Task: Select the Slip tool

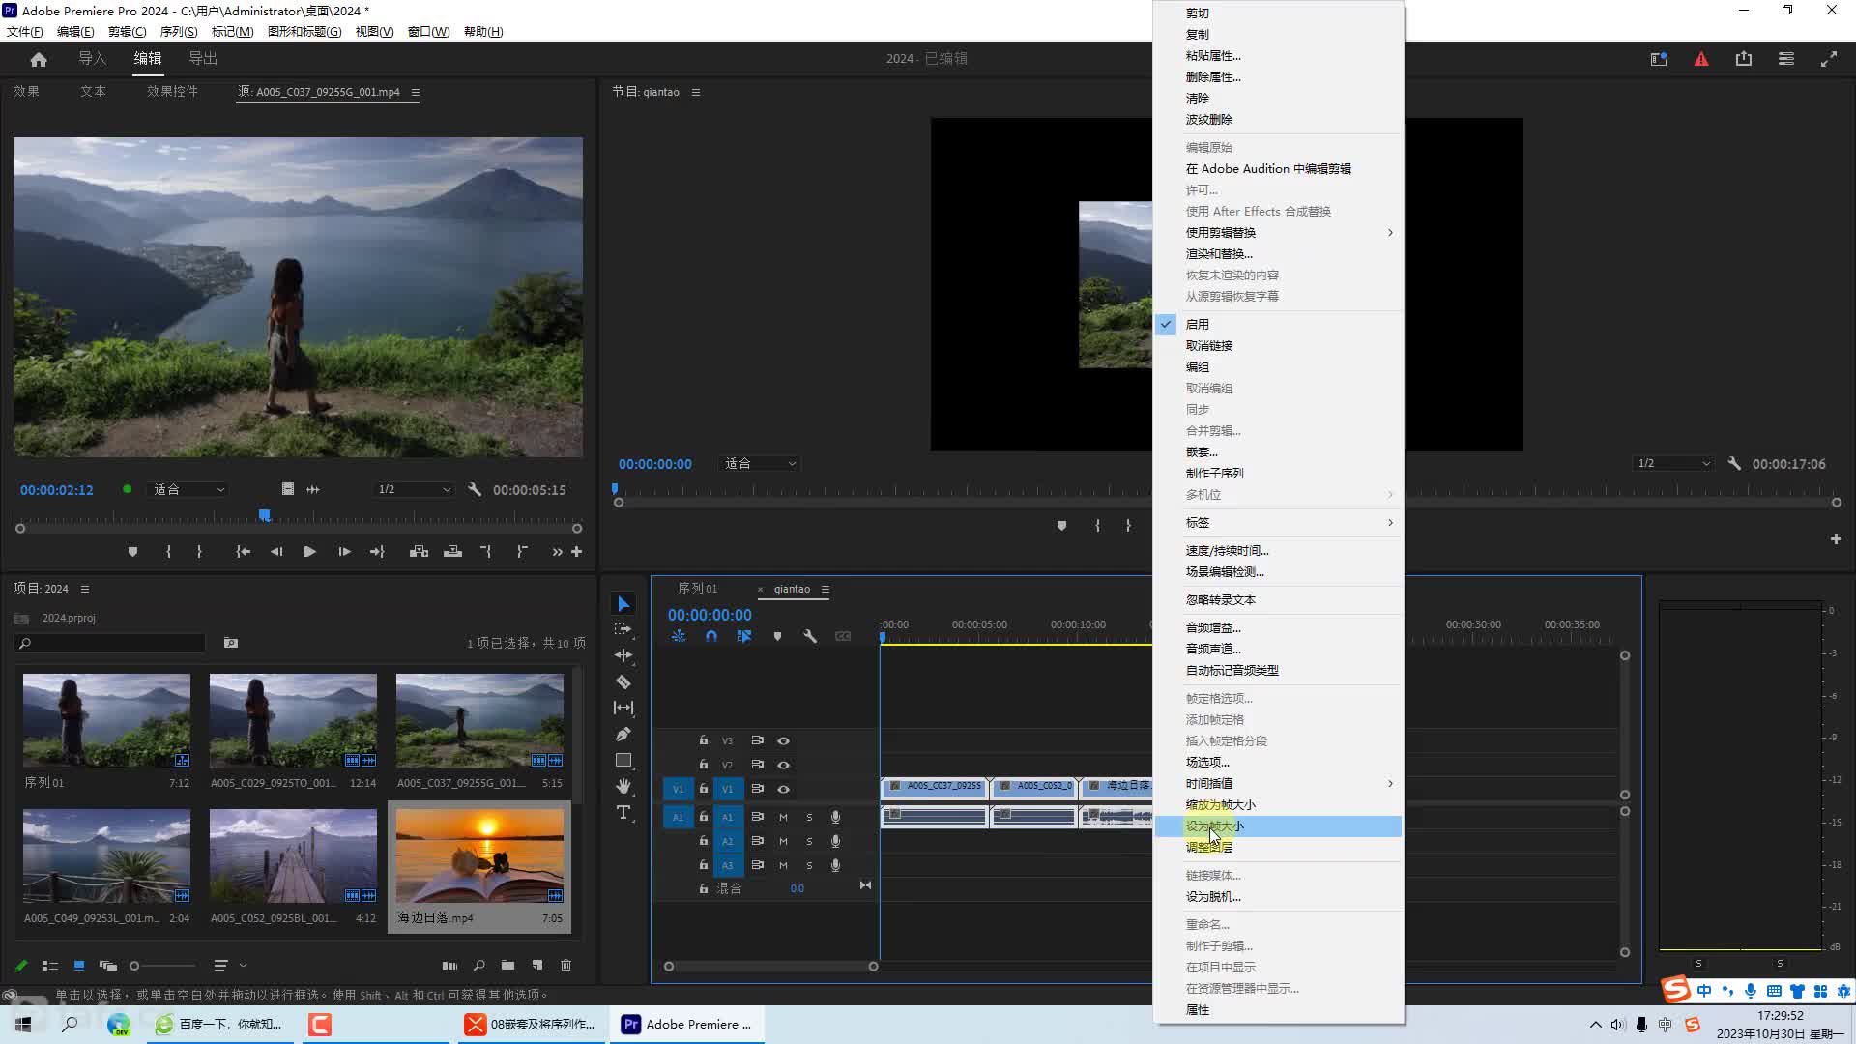Action: (623, 708)
